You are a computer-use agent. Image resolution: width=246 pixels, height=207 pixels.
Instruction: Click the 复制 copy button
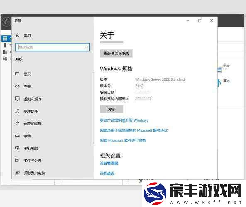(112, 109)
